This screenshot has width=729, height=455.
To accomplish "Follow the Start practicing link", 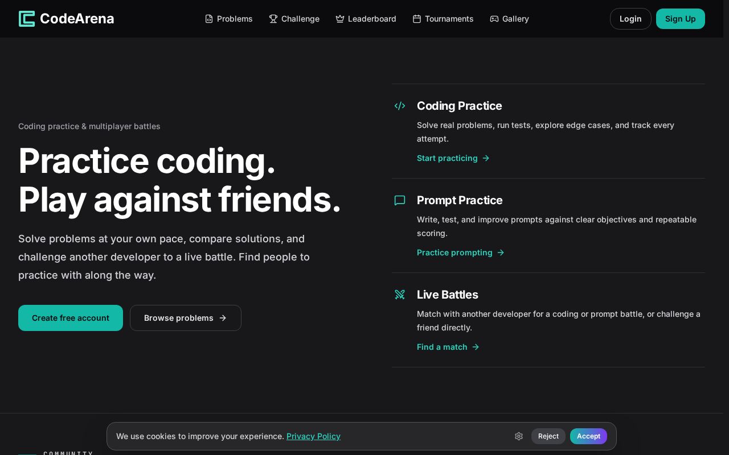I will point(453,158).
